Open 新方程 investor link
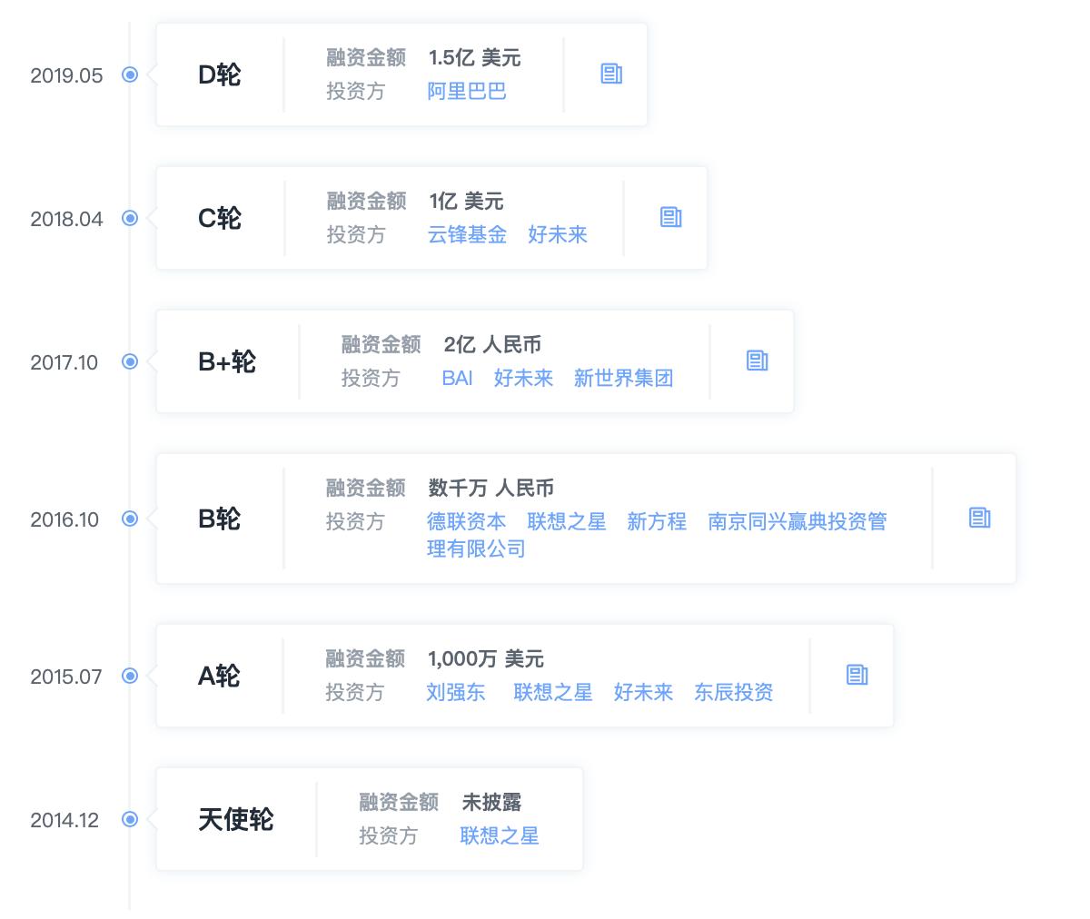The image size is (1090, 919). pos(657,522)
